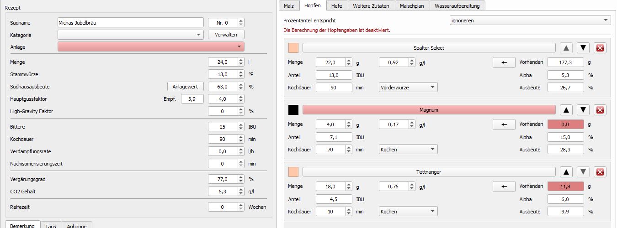
Task: Move Magnum hop up
Action: tap(566, 110)
